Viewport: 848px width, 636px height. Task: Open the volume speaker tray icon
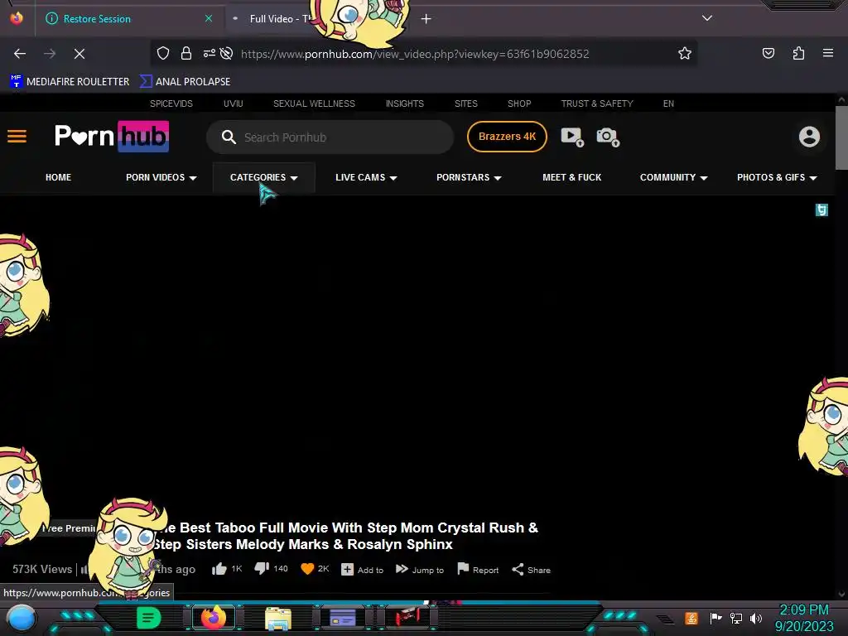coord(756,618)
